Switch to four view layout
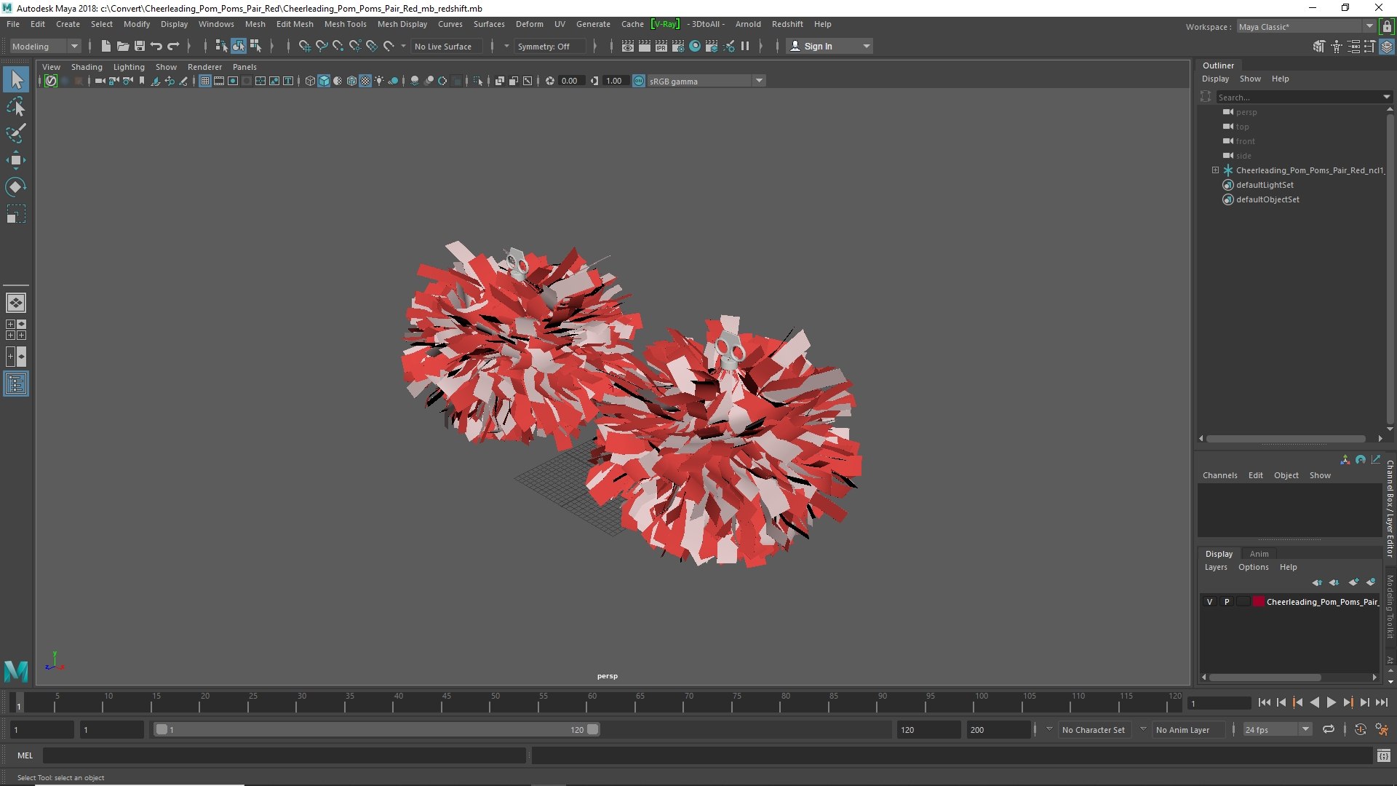1397x786 pixels. pos(16,330)
